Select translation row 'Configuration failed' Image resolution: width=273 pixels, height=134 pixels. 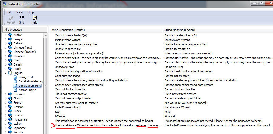(67, 76)
